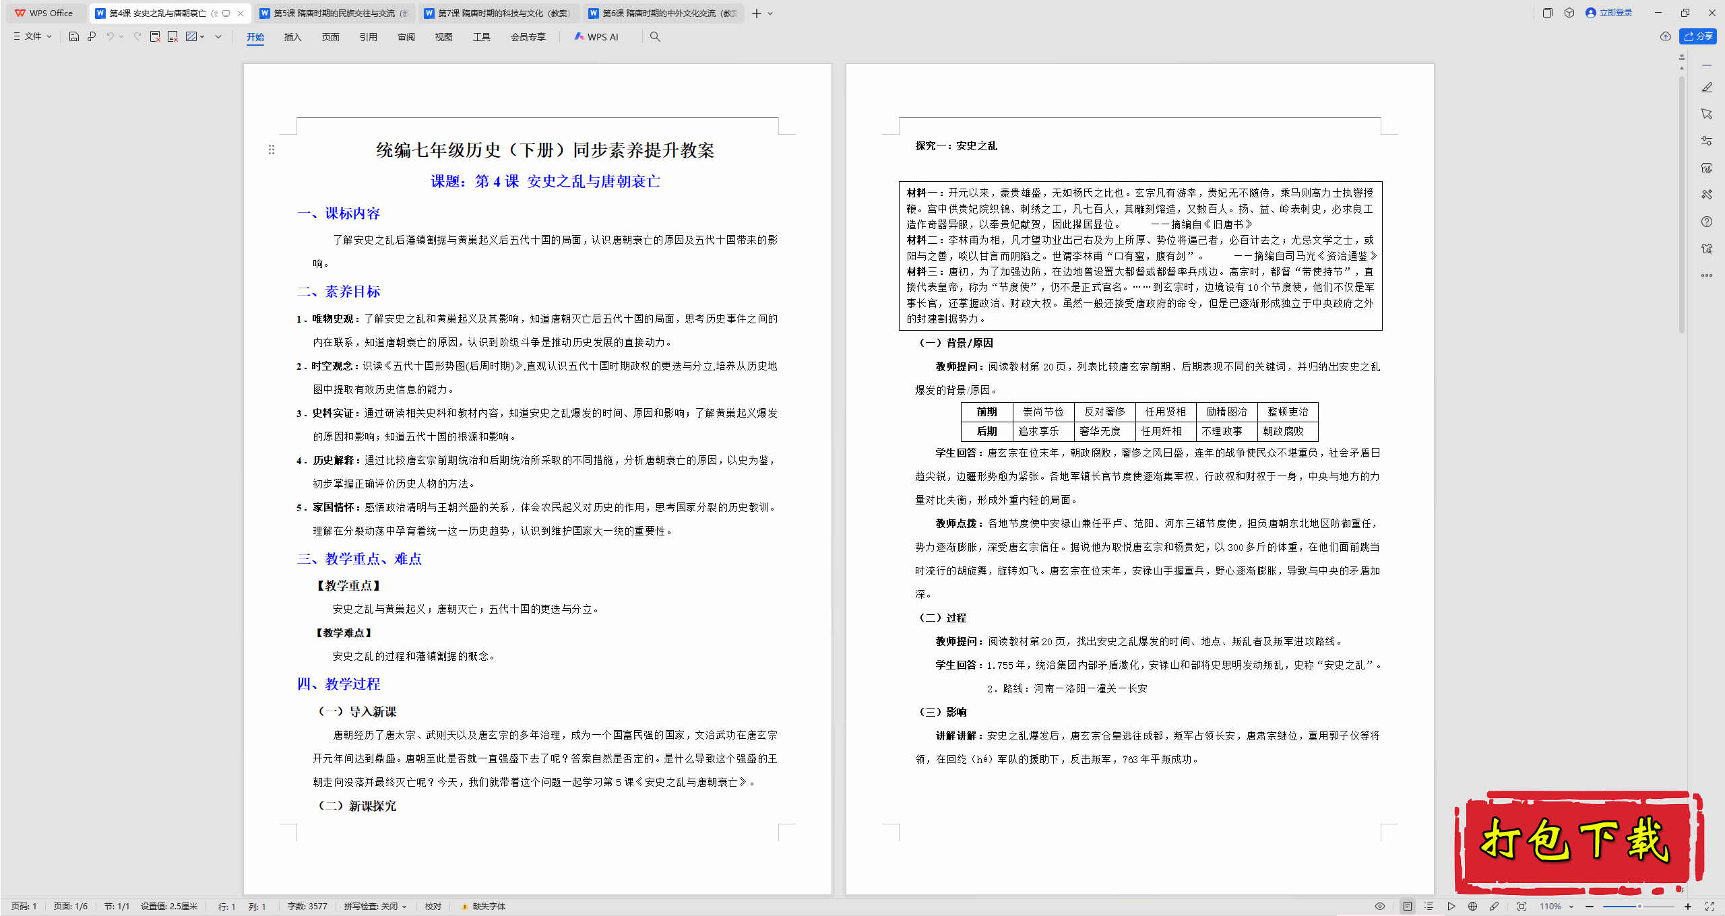Open the 视图 ribbon tab
This screenshot has height=916, width=1725.
tap(444, 37)
